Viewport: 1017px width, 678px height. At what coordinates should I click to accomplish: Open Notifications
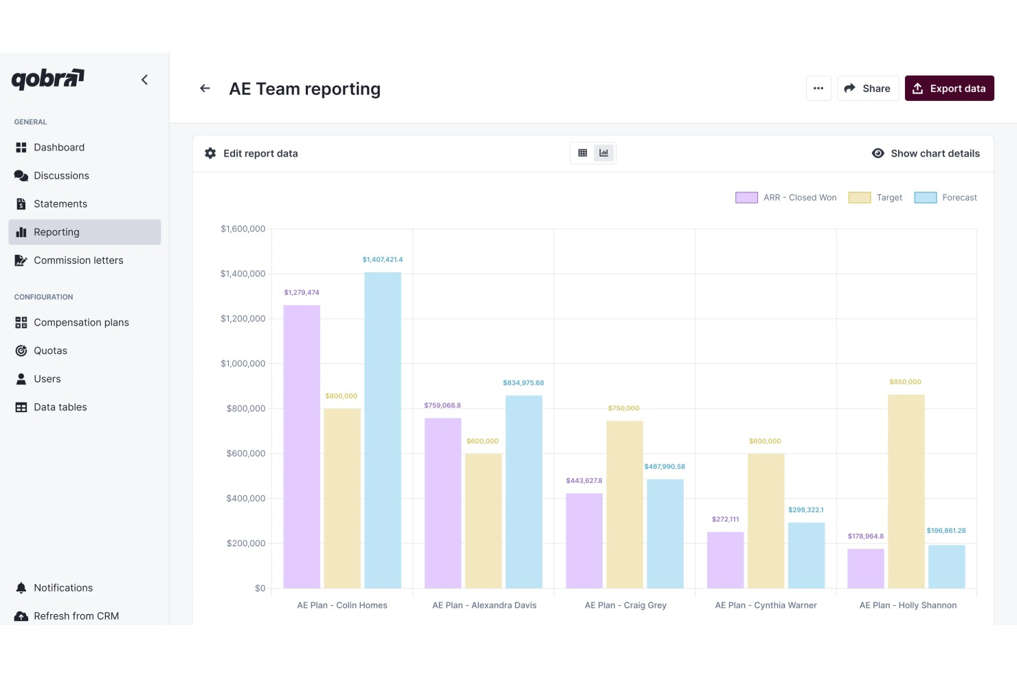pos(85,588)
